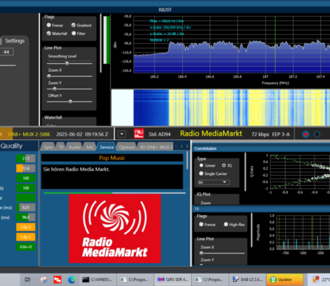This screenshot has height=286, width=330.
Task: Open the Updater taskbar button
Action: tap(285, 279)
